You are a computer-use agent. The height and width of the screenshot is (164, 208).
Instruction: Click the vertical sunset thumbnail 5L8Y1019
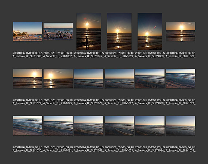pos(119,31)
